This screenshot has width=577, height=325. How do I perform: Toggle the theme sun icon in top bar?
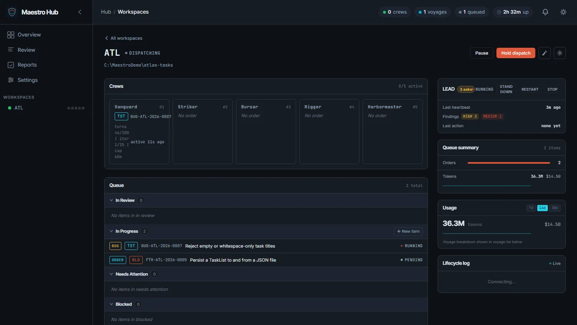tap(563, 12)
